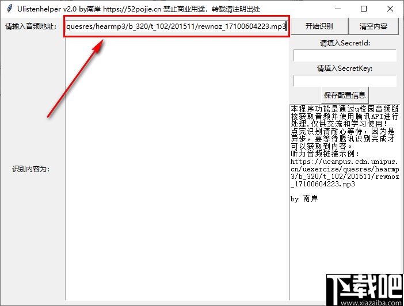Click the SecretId input field
This screenshot has width=404, height=306.
coord(345,55)
